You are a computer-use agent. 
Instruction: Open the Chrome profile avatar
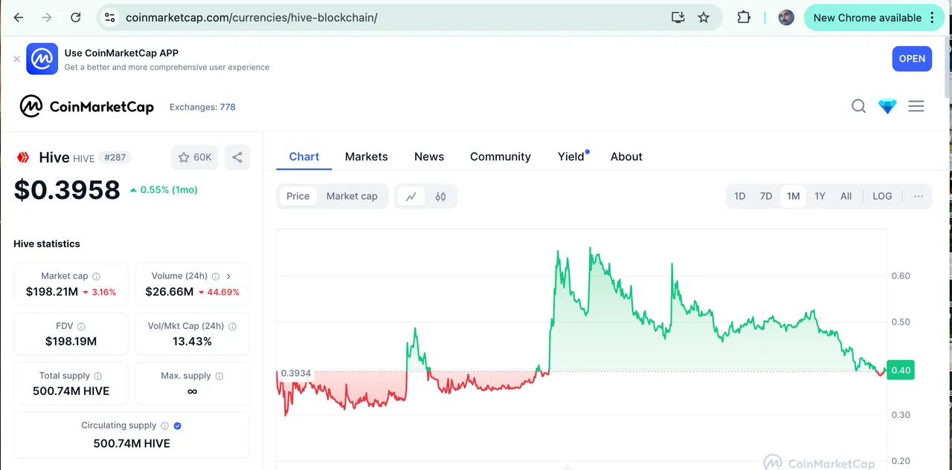pos(786,17)
